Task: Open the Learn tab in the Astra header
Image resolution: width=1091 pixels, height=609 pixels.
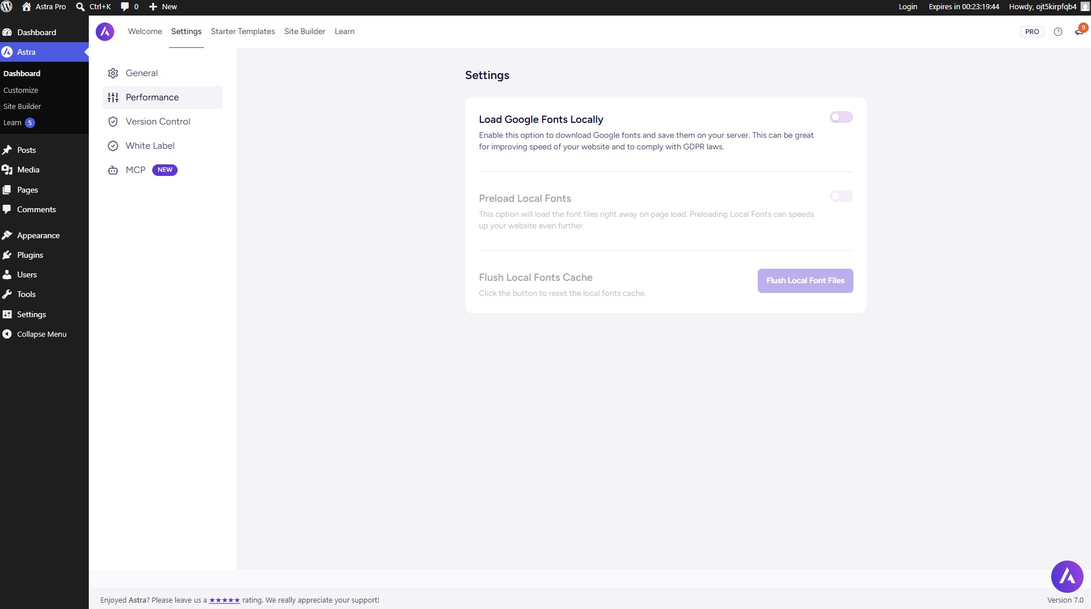Action: (x=344, y=32)
